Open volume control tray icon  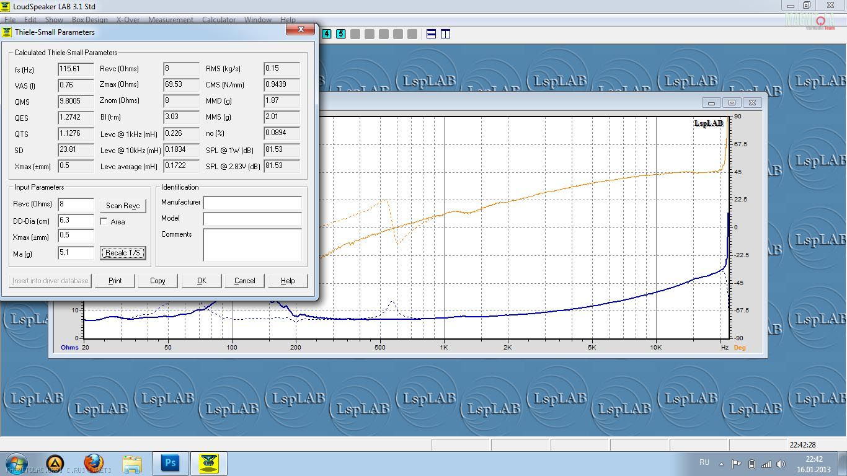coord(781,464)
